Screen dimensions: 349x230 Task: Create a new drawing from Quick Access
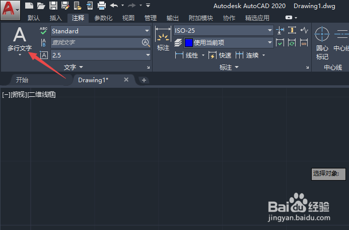29,6
